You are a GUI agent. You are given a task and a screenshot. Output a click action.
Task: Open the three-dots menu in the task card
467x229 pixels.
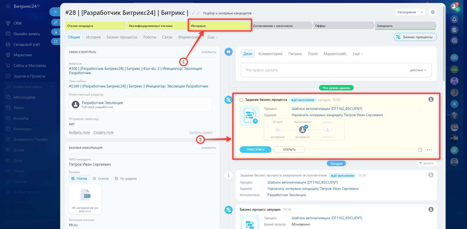[x=429, y=150]
